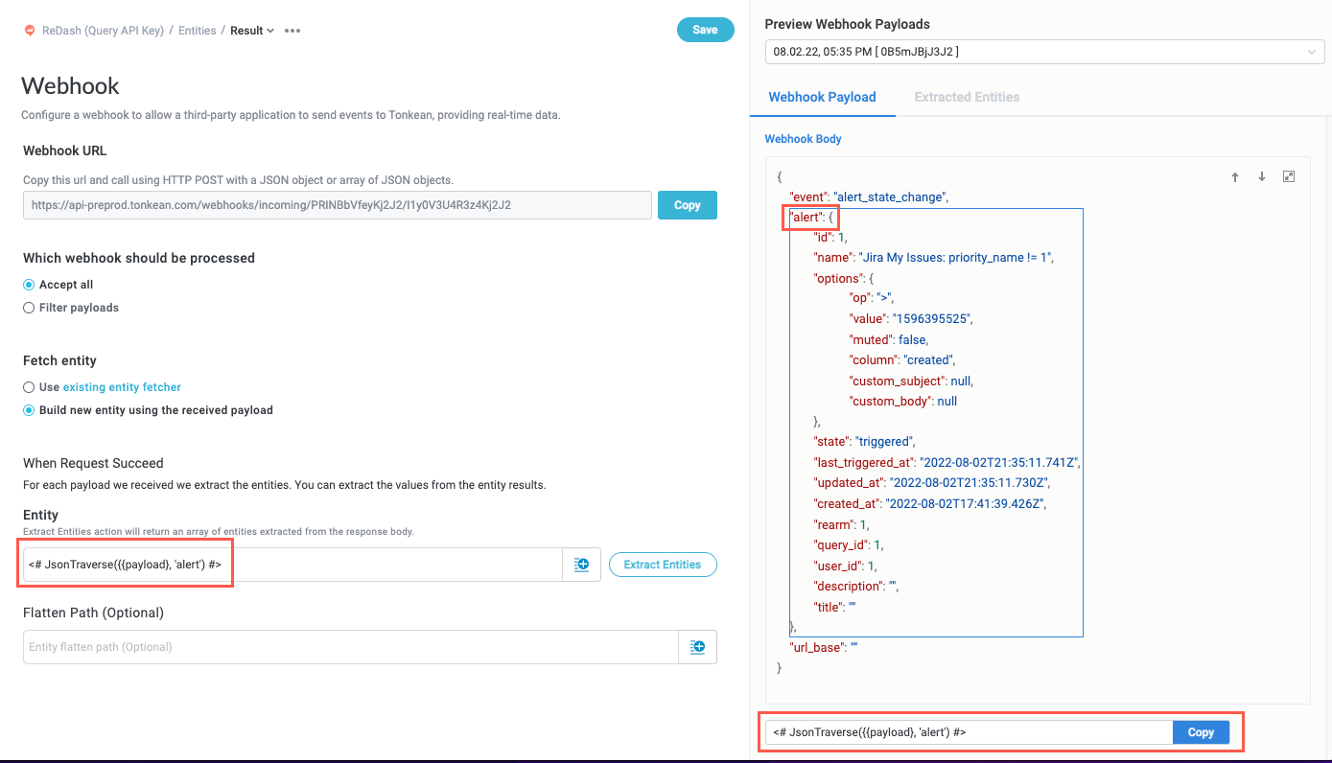Click the insert field icon next to Entity input
The image size is (1332, 763).
coord(582,564)
